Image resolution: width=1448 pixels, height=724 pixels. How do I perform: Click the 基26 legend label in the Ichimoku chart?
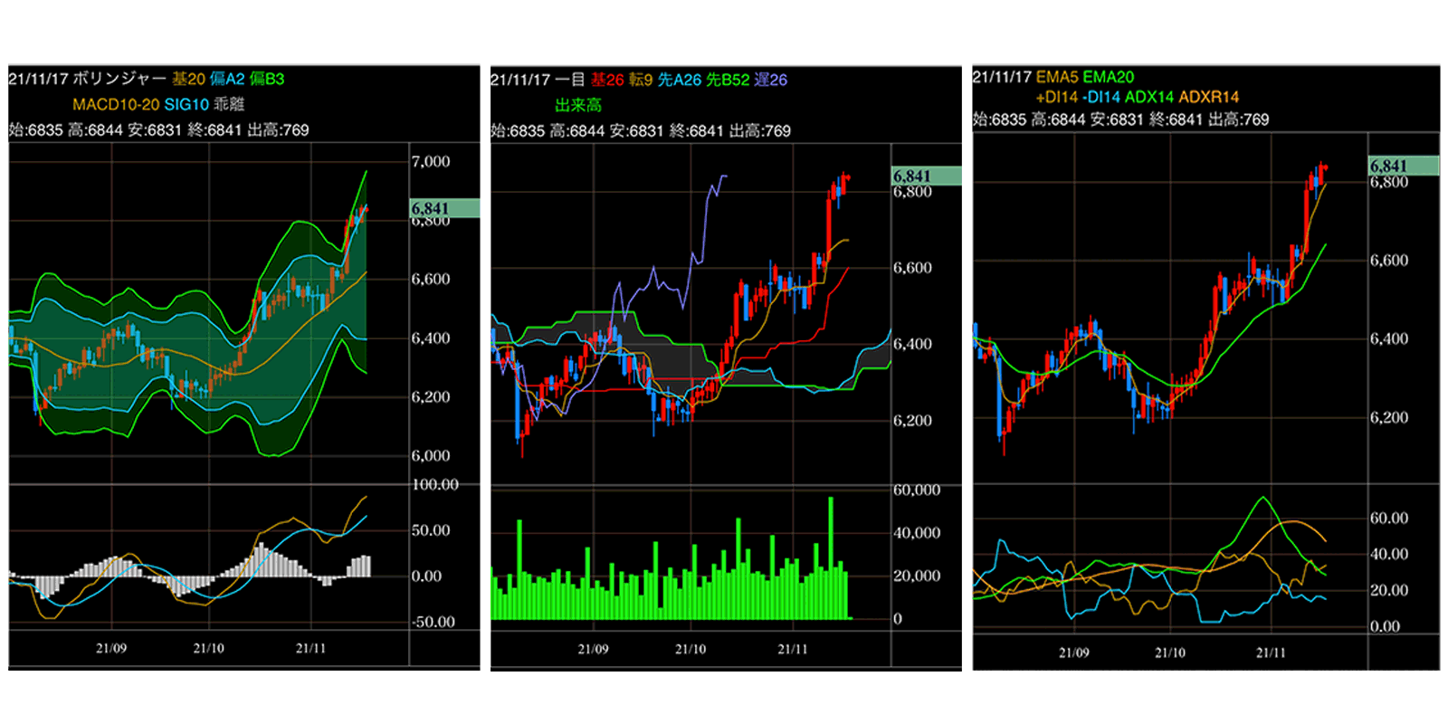[607, 80]
